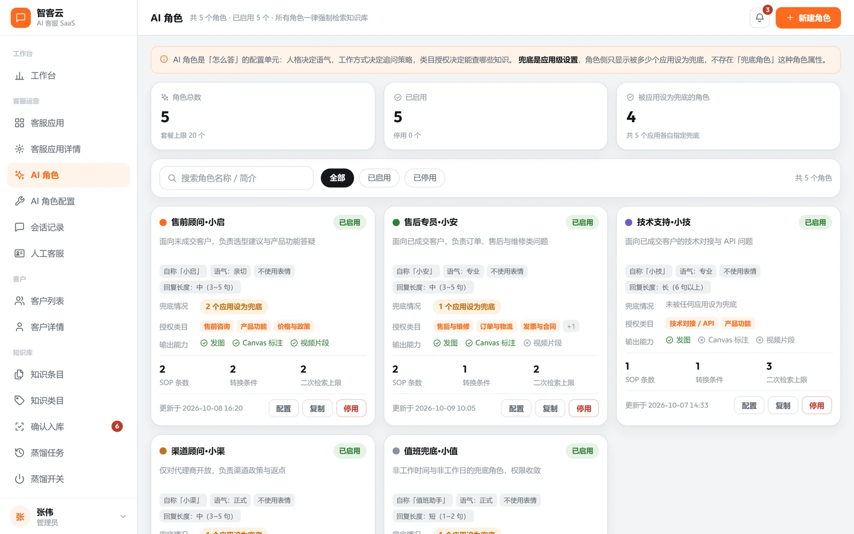The width and height of the screenshot is (854, 534).
Task: Click 停用 on 售后专员·小安 card
Action: tap(584, 409)
